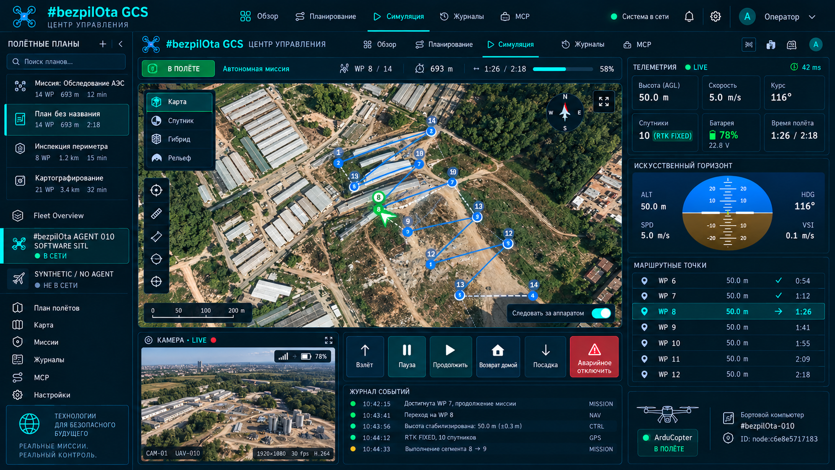The width and height of the screenshot is (835, 470).
Task: Select the diamond waypoint marker tool
Action: (156, 236)
